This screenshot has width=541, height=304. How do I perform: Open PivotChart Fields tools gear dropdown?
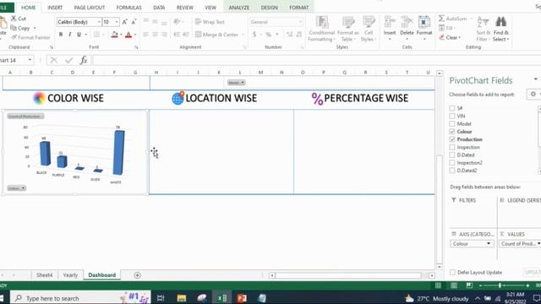534,94
